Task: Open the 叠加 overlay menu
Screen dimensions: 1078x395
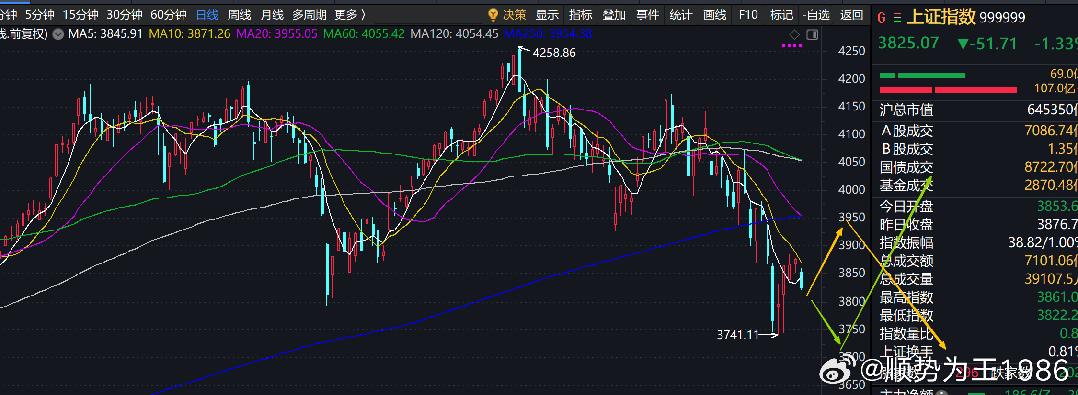Action: [x=614, y=15]
